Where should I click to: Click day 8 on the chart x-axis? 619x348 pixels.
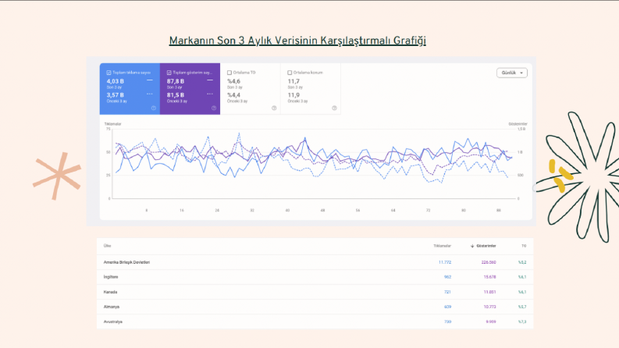tap(147, 211)
